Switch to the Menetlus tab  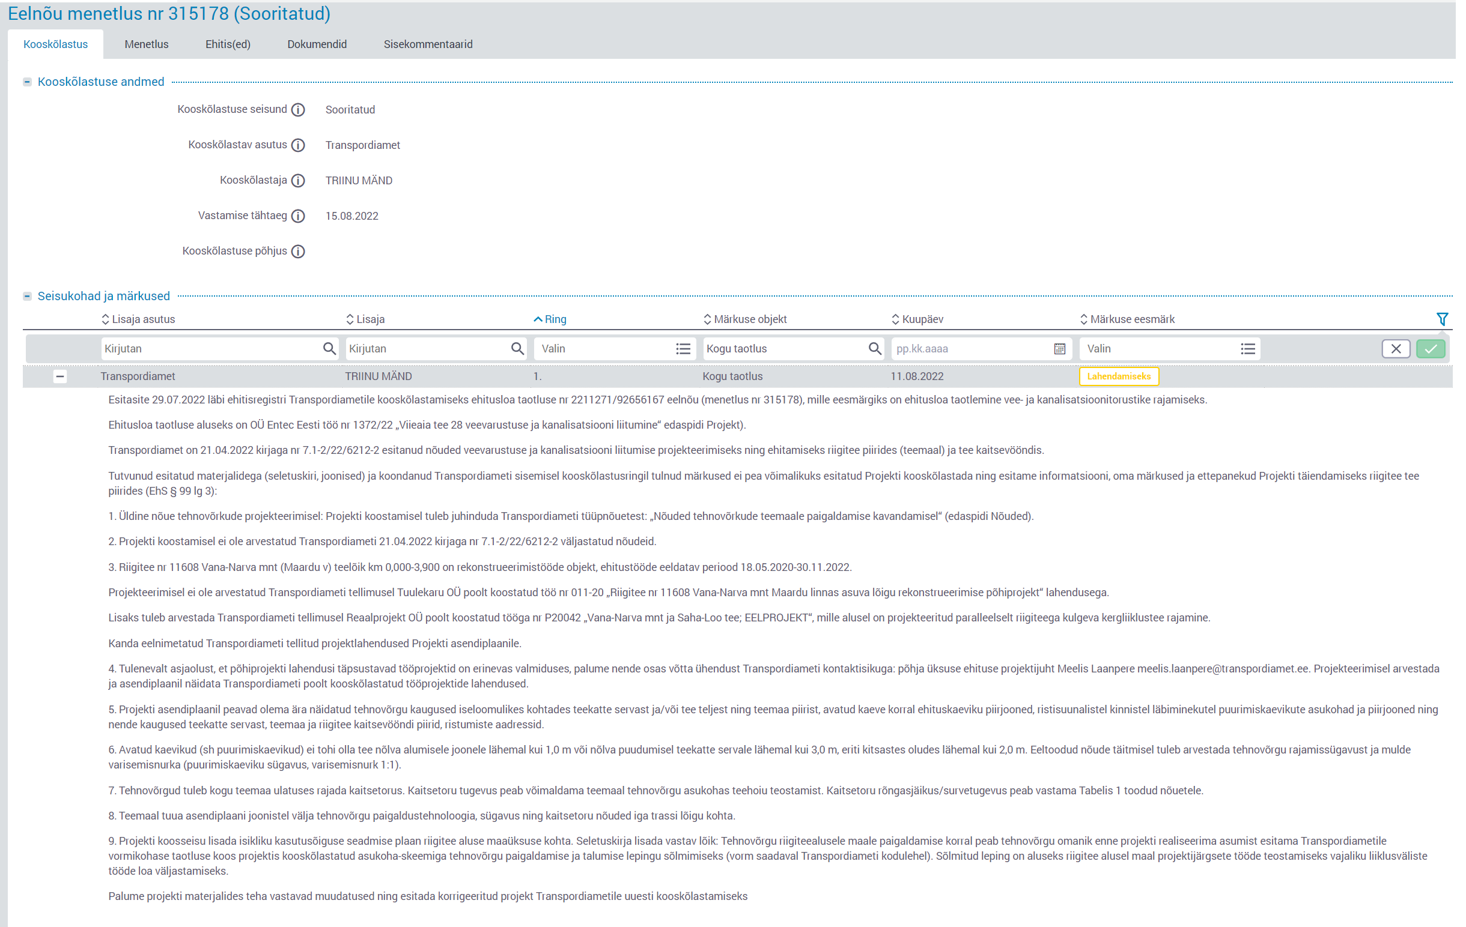(146, 44)
